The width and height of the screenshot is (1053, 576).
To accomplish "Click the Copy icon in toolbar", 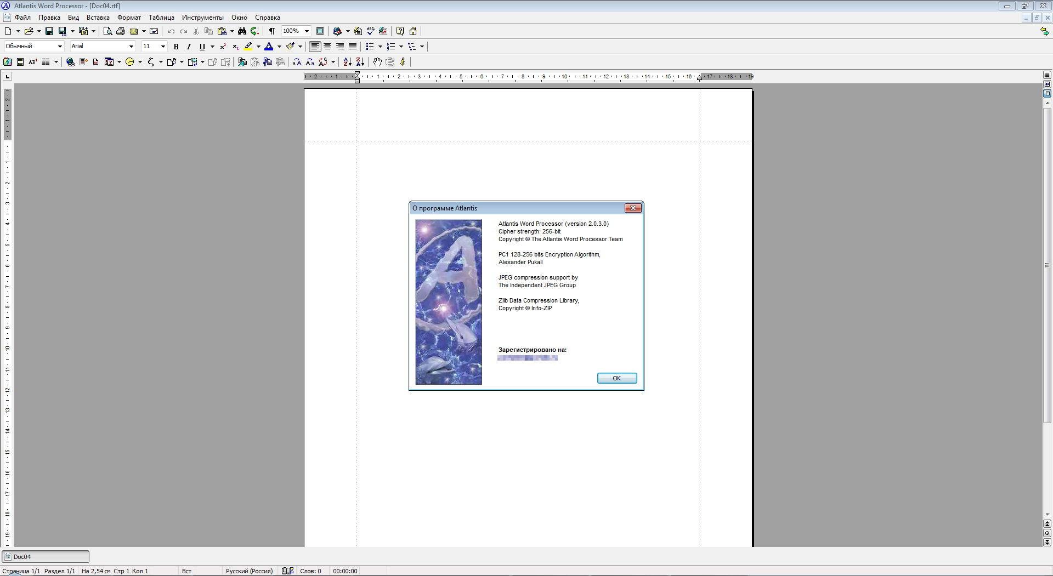I will 208,31.
